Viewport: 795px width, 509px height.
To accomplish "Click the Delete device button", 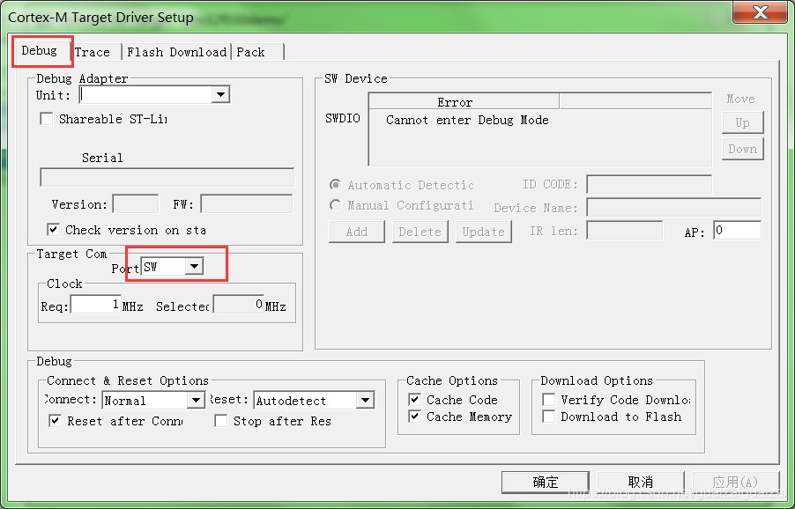I will tap(420, 232).
